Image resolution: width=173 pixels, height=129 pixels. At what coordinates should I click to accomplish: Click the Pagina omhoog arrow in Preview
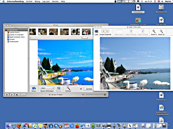click(131, 31)
